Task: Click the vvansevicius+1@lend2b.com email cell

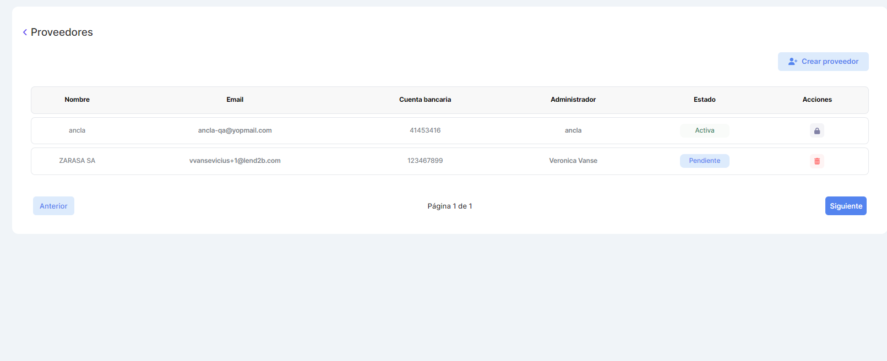Action: (x=235, y=161)
